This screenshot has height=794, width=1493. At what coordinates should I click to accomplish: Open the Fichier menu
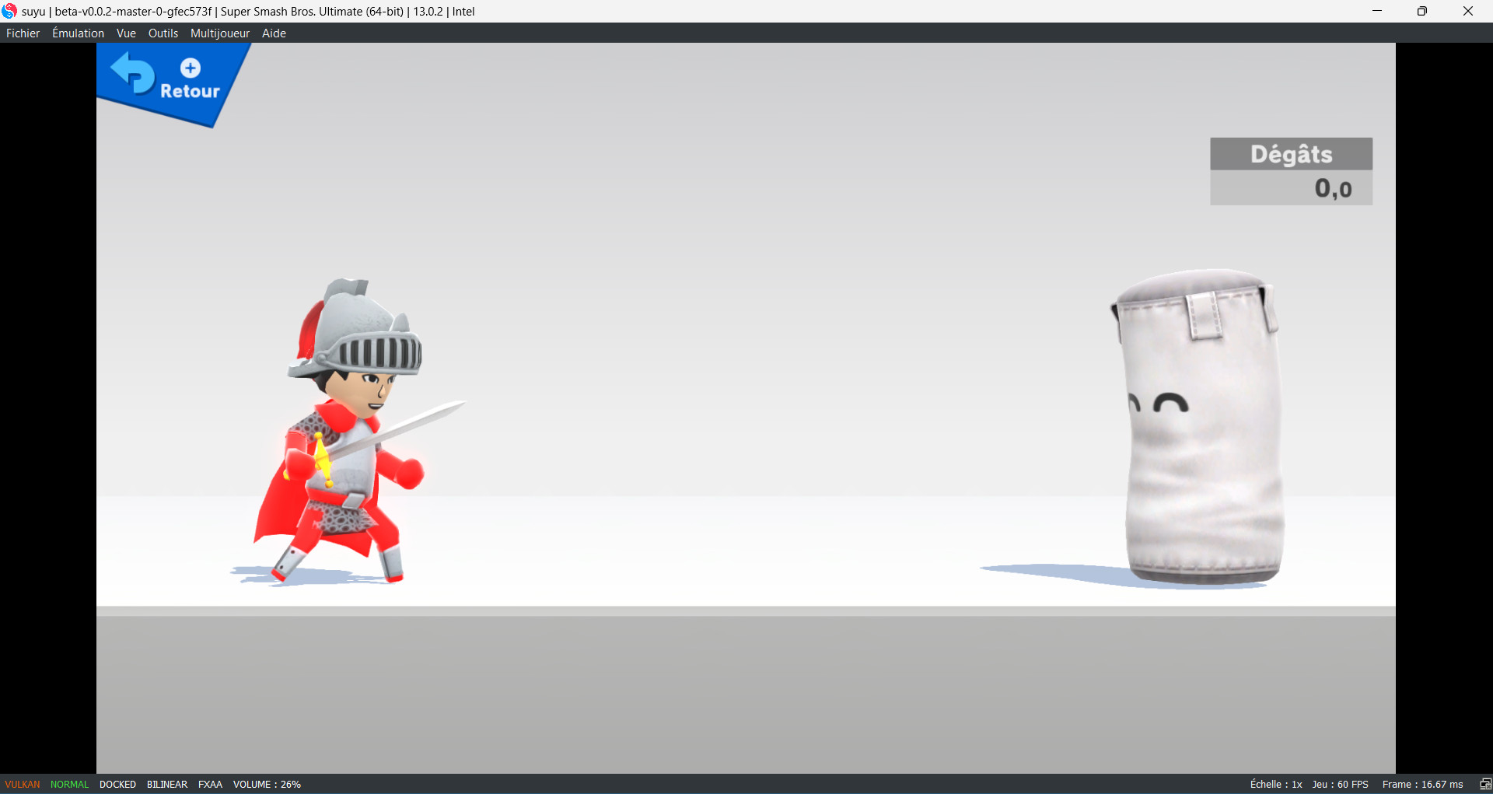[x=23, y=33]
